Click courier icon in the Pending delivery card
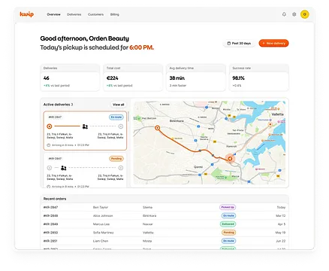This screenshot has height=271, width=329. pyautogui.click(x=64, y=168)
